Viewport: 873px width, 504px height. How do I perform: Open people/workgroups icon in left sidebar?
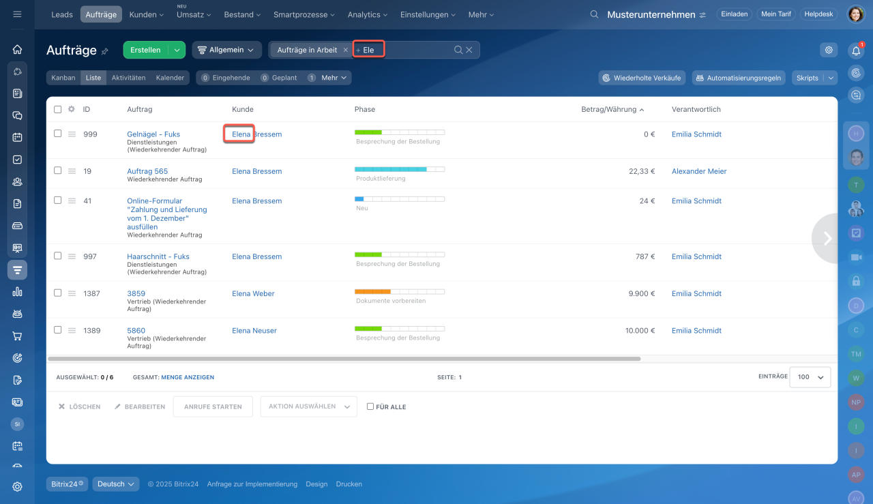pyautogui.click(x=17, y=181)
